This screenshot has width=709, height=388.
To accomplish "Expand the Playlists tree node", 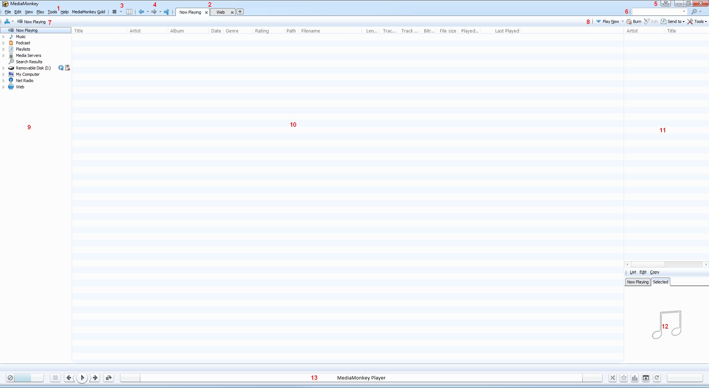I will (x=4, y=49).
